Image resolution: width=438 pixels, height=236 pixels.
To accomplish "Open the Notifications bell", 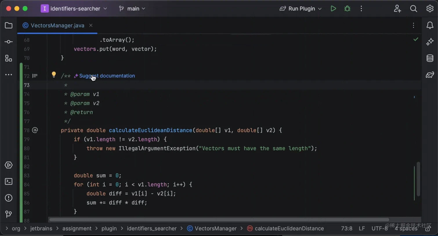I will coord(430,25).
